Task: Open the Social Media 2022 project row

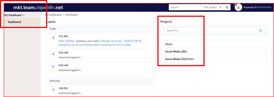Action: [x=214, y=52]
